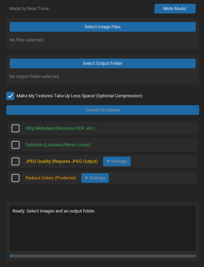
Task: Click the triangle arrow in JPEG Settings
Action: (108, 161)
